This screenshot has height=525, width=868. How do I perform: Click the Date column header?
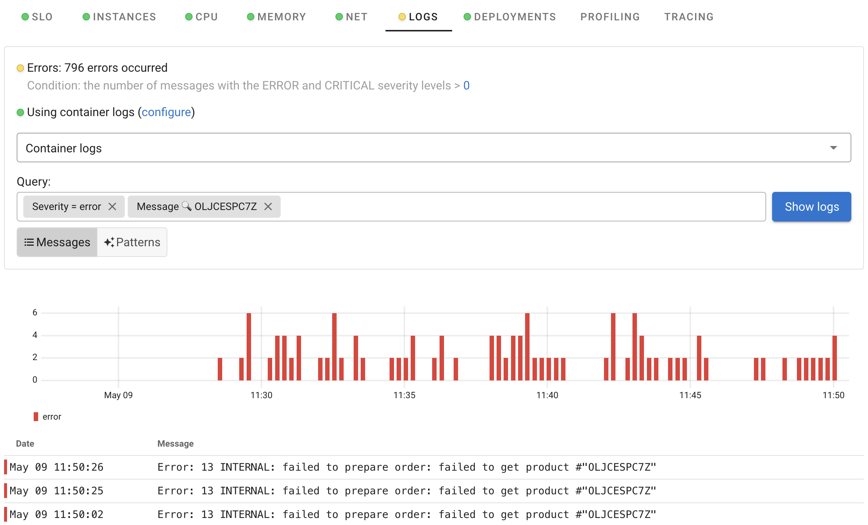click(x=25, y=444)
